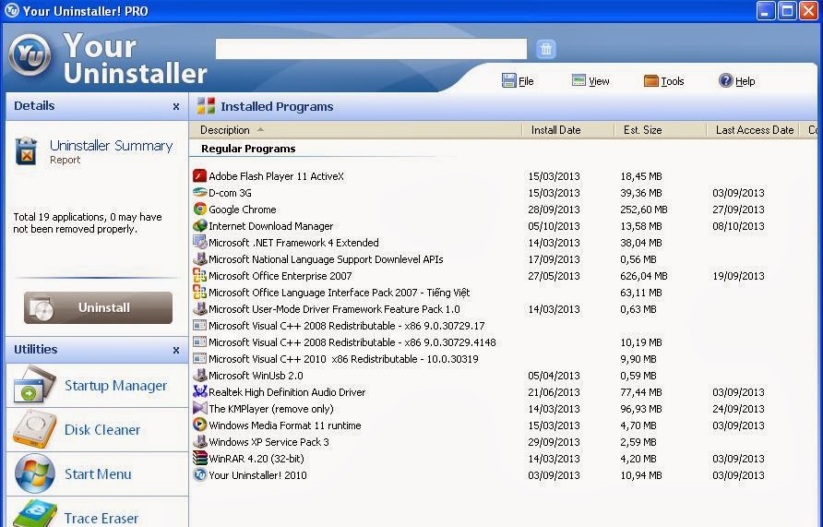The image size is (823, 527).
Task: Select the Regular Programs group heading
Action: click(248, 149)
